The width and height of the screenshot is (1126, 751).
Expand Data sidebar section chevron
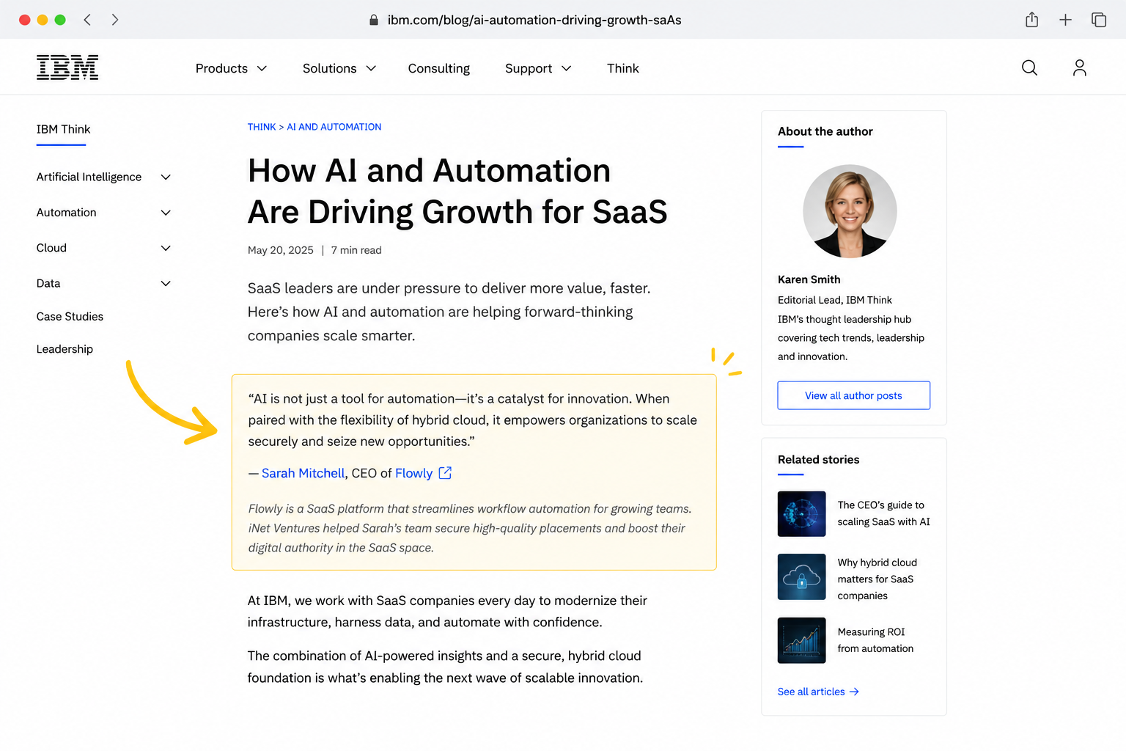tap(166, 283)
